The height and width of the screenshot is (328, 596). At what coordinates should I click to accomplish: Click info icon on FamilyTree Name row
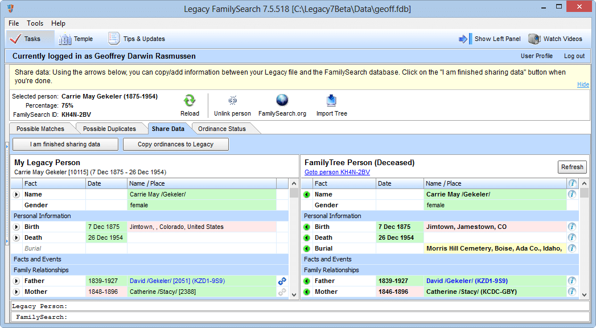(x=572, y=194)
